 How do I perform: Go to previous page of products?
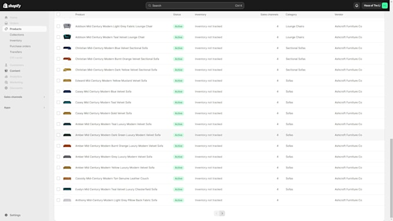coord(217,213)
